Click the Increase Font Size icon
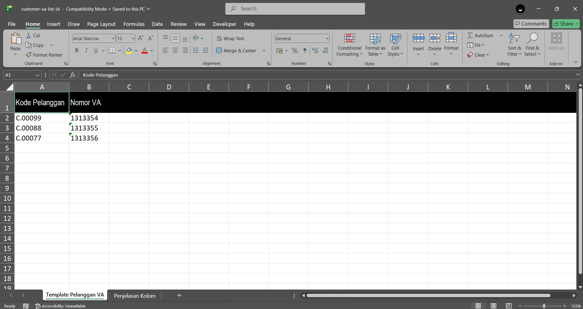 pyautogui.click(x=141, y=38)
